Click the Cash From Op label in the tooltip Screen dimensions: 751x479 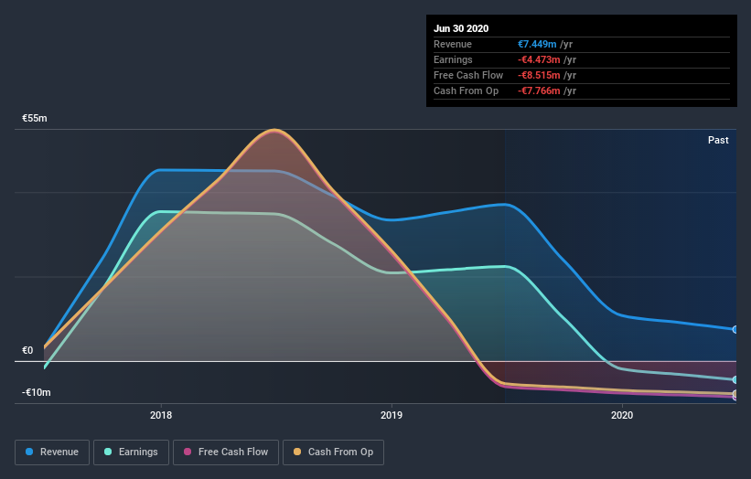[466, 90]
